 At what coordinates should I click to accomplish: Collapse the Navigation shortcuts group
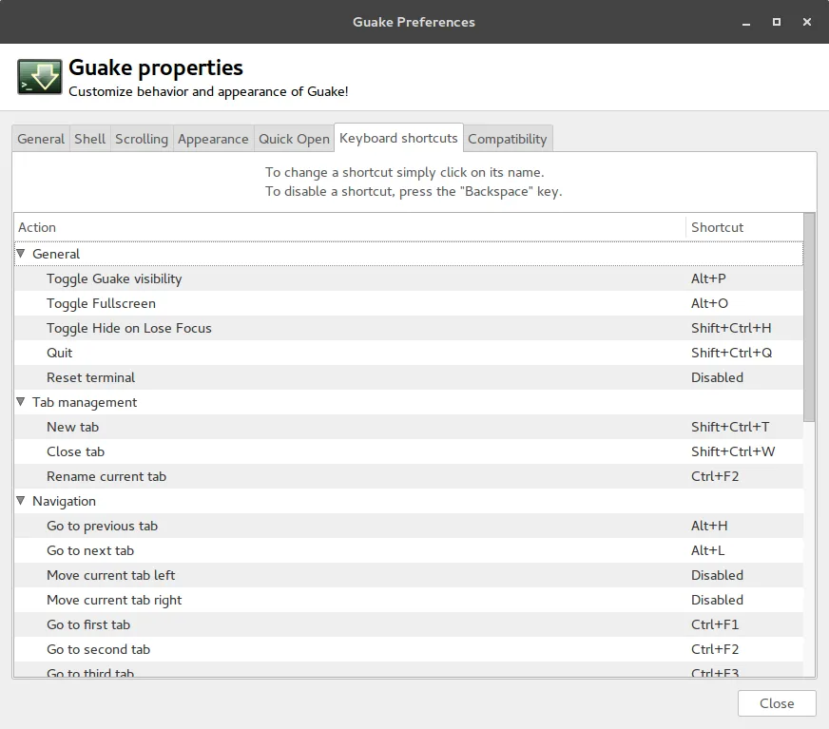21,501
